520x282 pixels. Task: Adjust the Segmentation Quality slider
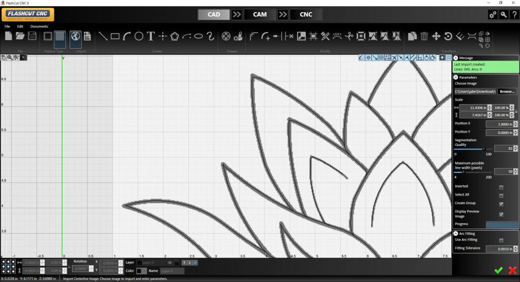[483, 148]
